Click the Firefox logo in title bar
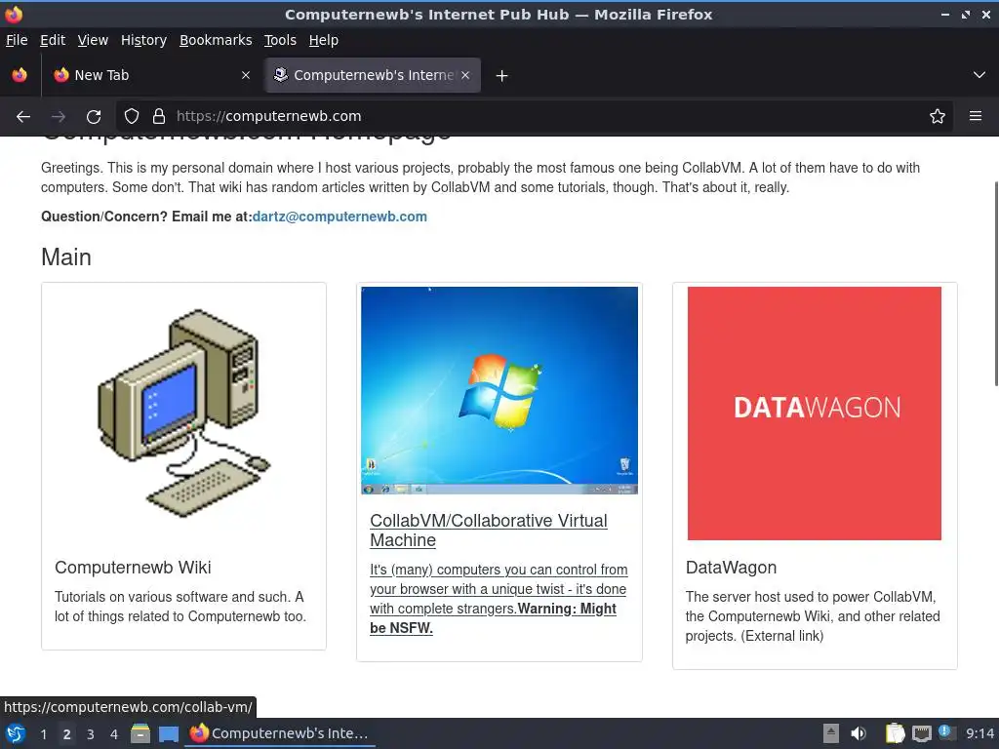Screen dimensions: 999x749 coord(14,14)
